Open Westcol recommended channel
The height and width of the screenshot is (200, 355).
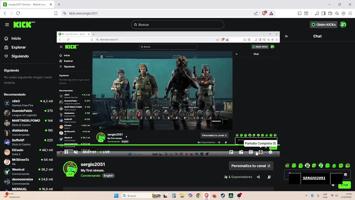28,171
